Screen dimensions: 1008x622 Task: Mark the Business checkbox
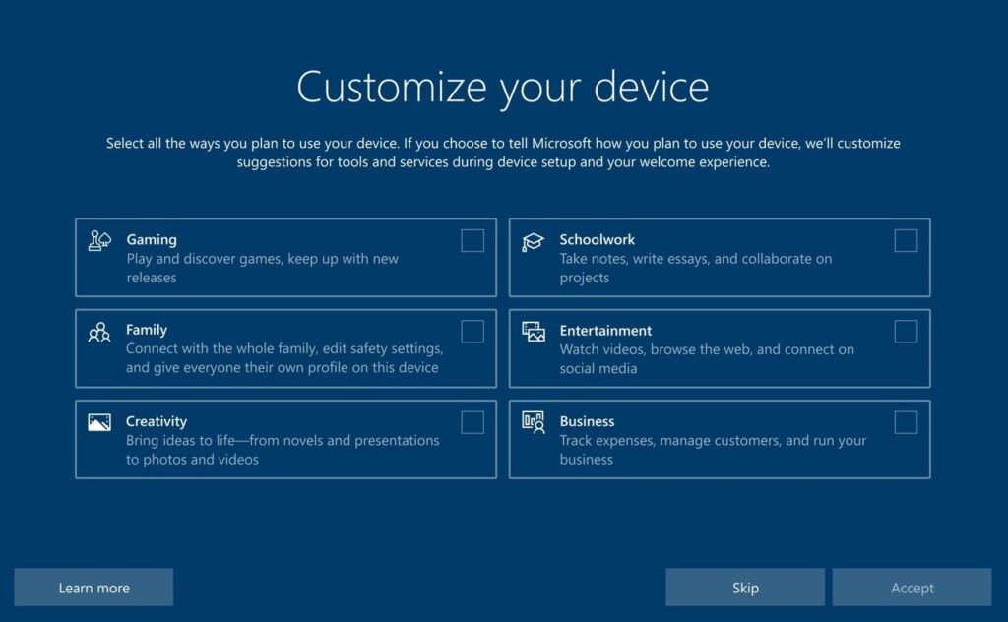(x=906, y=423)
